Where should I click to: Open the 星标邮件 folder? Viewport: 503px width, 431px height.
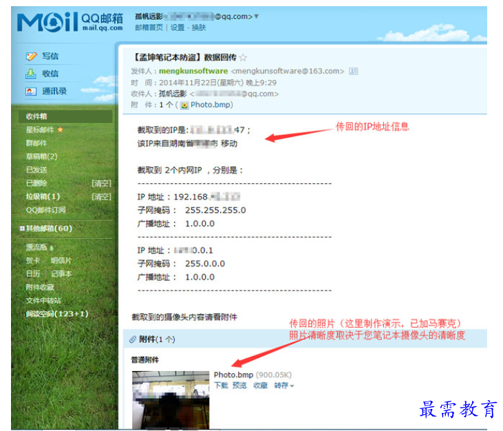pos(40,129)
